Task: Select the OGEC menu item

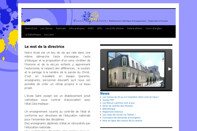Action: point(91,28)
